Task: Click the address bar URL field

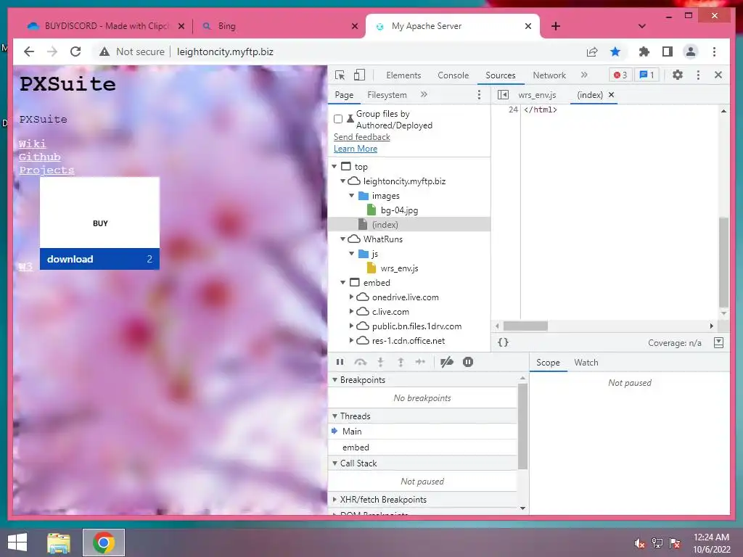Action: pyautogui.click(x=225, y=51)
